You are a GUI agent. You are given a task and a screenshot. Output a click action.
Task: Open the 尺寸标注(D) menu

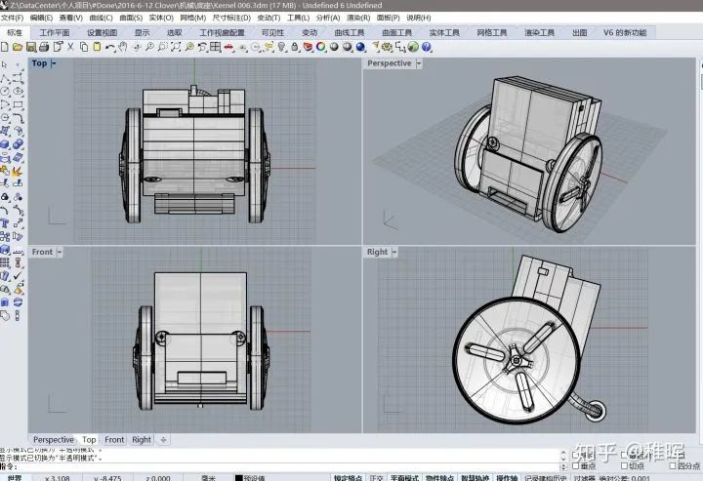click(231, 18)
